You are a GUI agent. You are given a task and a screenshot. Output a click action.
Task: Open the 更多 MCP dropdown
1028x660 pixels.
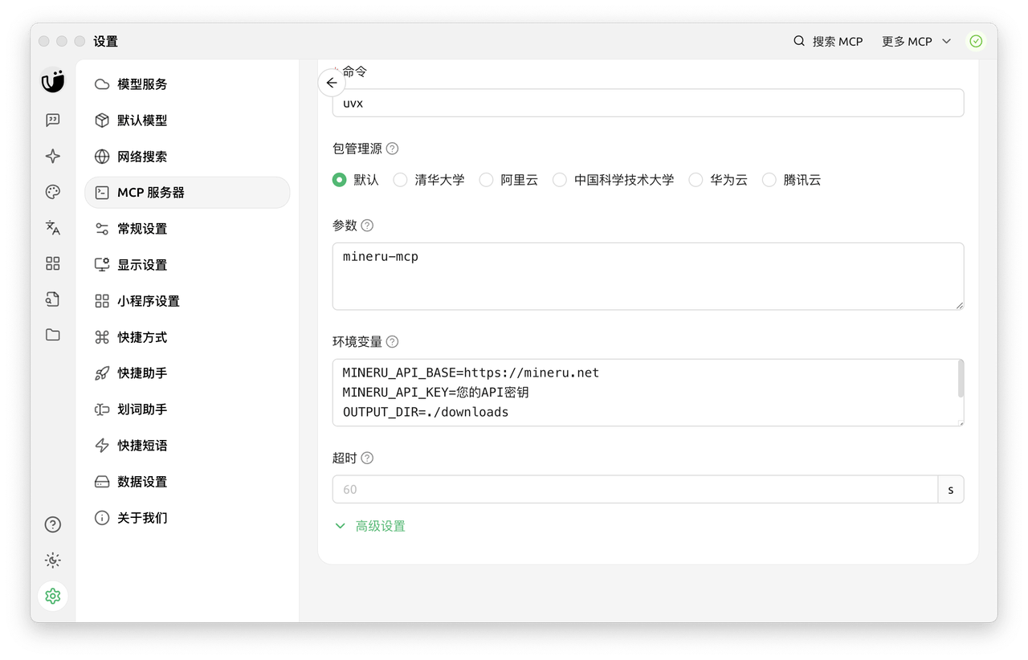tap(916, 42)
